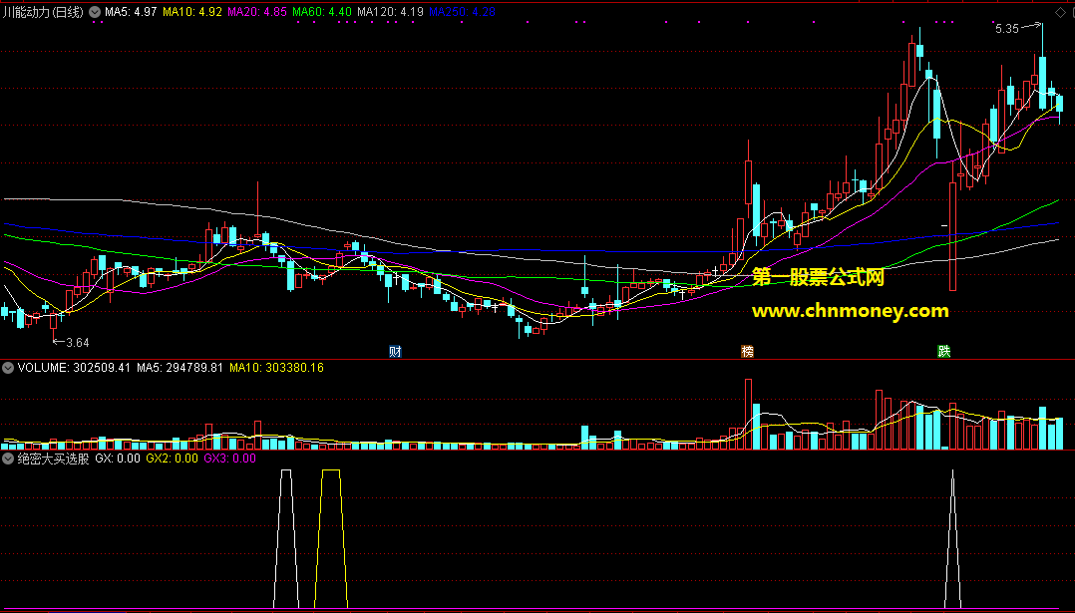Screen dimensions: 1075x613
Task: Select the MA120: 4.19 legend value
Action: pos(390,12)
